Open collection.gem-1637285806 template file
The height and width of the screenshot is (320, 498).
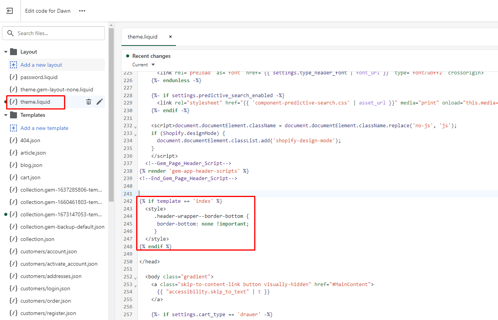[x=61, y=190]
